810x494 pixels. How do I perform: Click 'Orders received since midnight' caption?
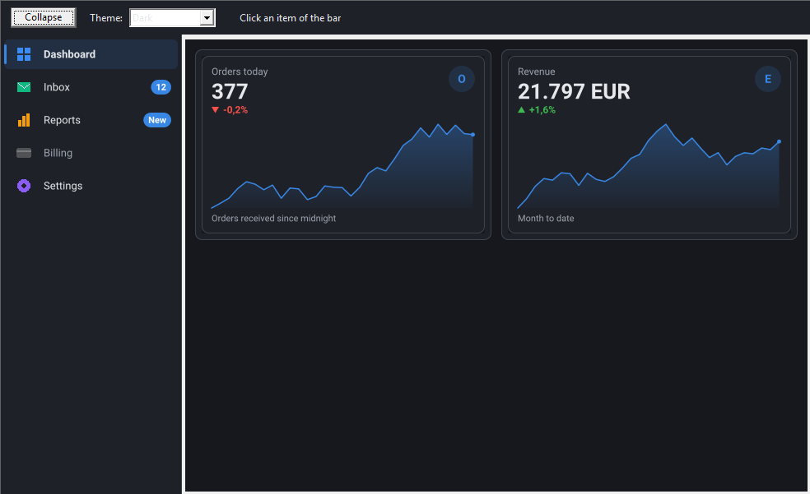pos(274,218)
